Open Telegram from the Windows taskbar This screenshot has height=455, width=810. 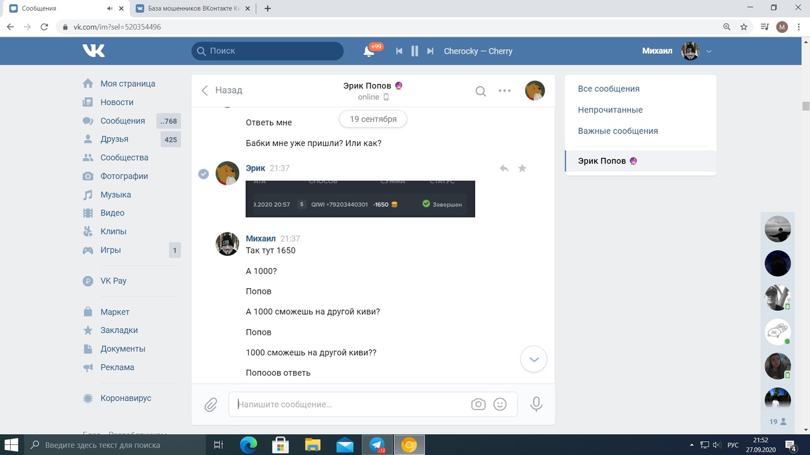click(x=378, y=445)
